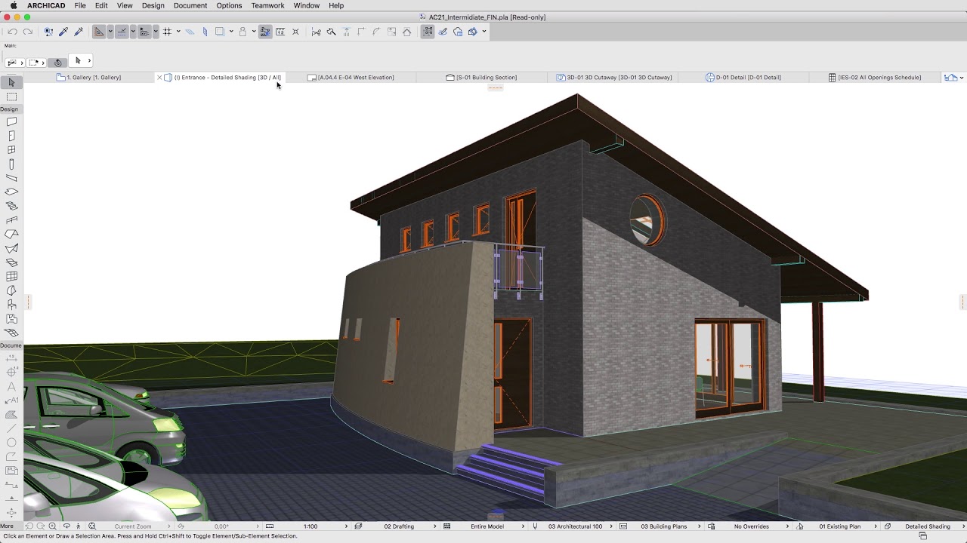Switch to D-01 Detail tab
The height and width of the screenshot is (543, 967).
(743, 77)
